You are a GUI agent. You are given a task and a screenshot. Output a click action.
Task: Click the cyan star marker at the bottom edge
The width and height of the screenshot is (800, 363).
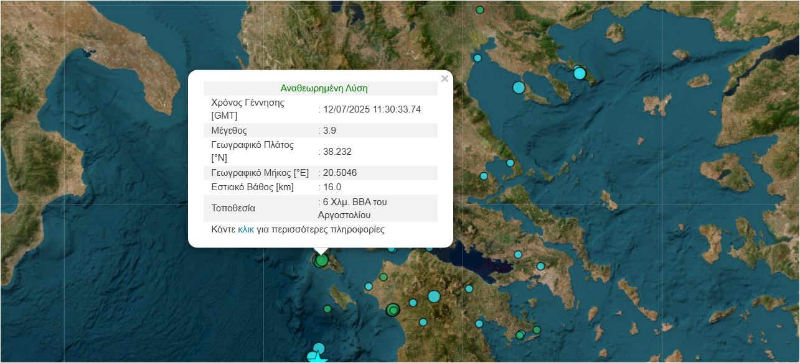[318, 359]
